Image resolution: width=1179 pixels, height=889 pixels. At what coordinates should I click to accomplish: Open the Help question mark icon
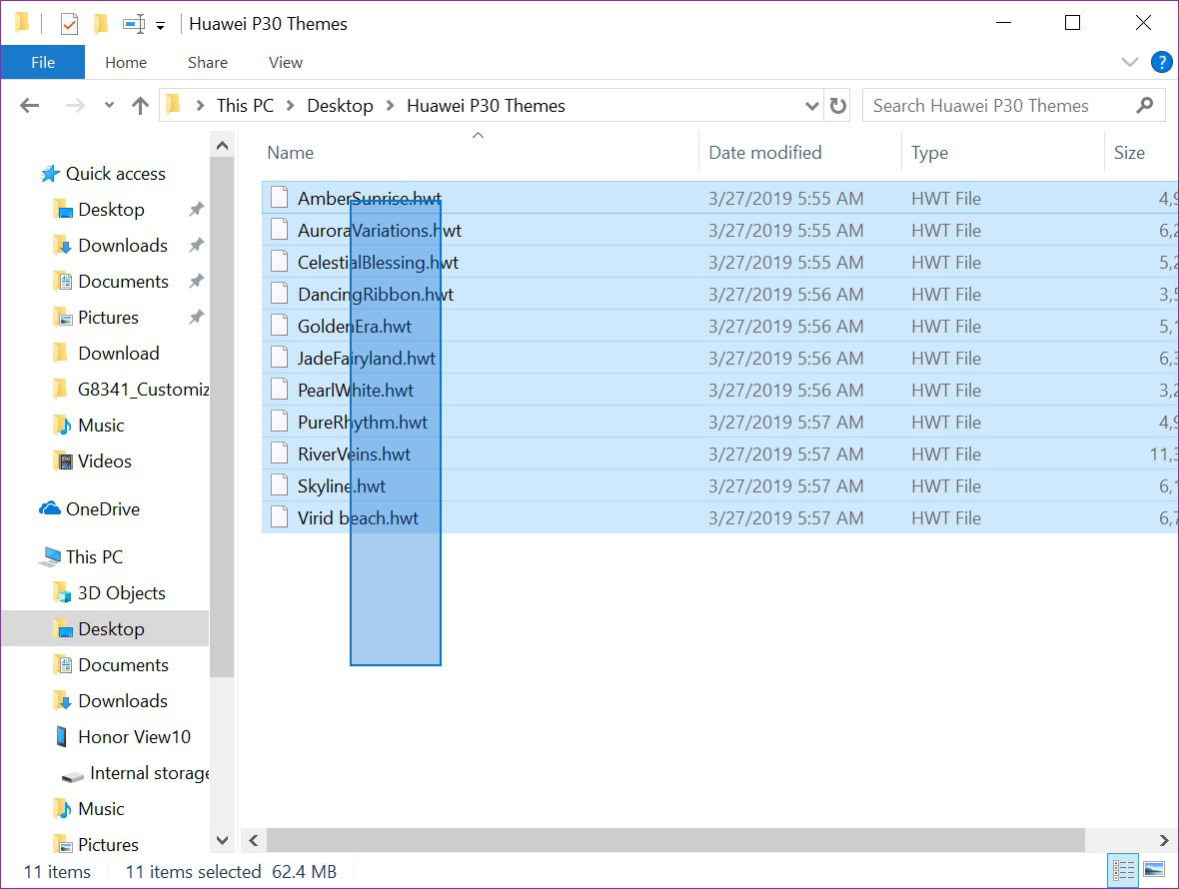point(1161,62)
